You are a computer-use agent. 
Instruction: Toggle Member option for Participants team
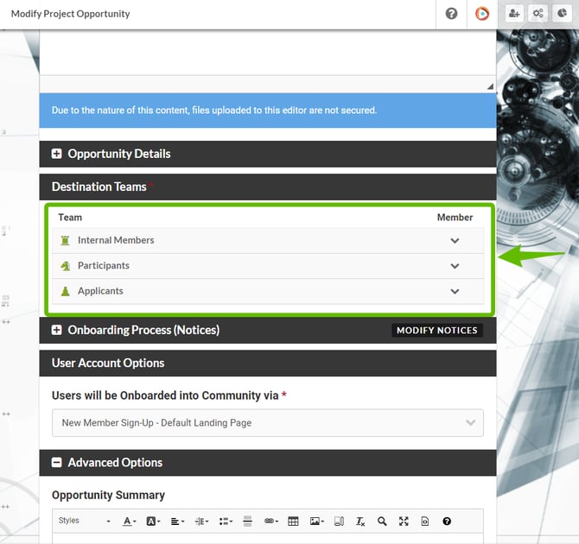click(455, 266)
